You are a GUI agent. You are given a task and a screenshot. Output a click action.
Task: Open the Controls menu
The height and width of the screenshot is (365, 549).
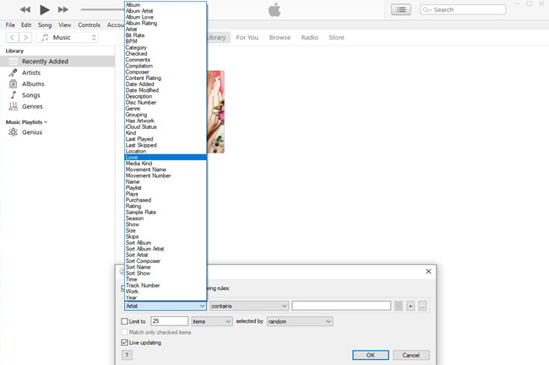89,25
